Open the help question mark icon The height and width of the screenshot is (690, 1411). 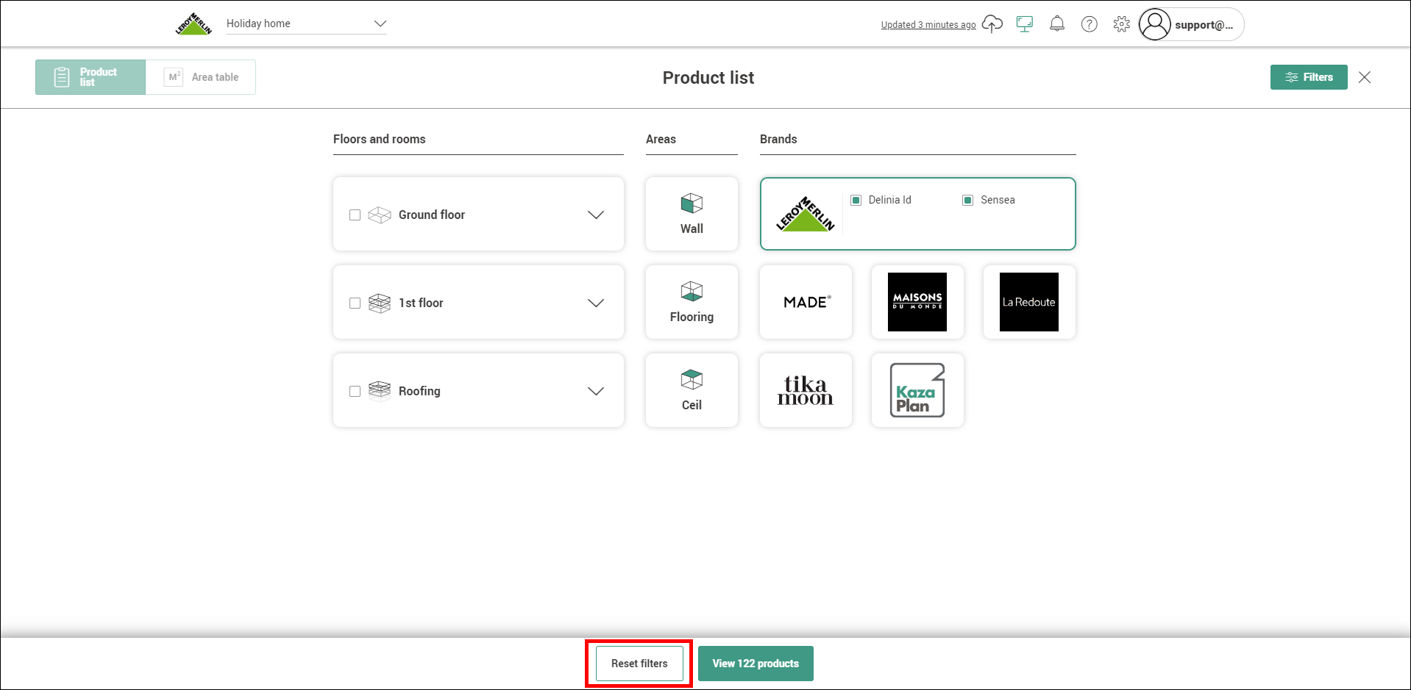[1090, 24]
